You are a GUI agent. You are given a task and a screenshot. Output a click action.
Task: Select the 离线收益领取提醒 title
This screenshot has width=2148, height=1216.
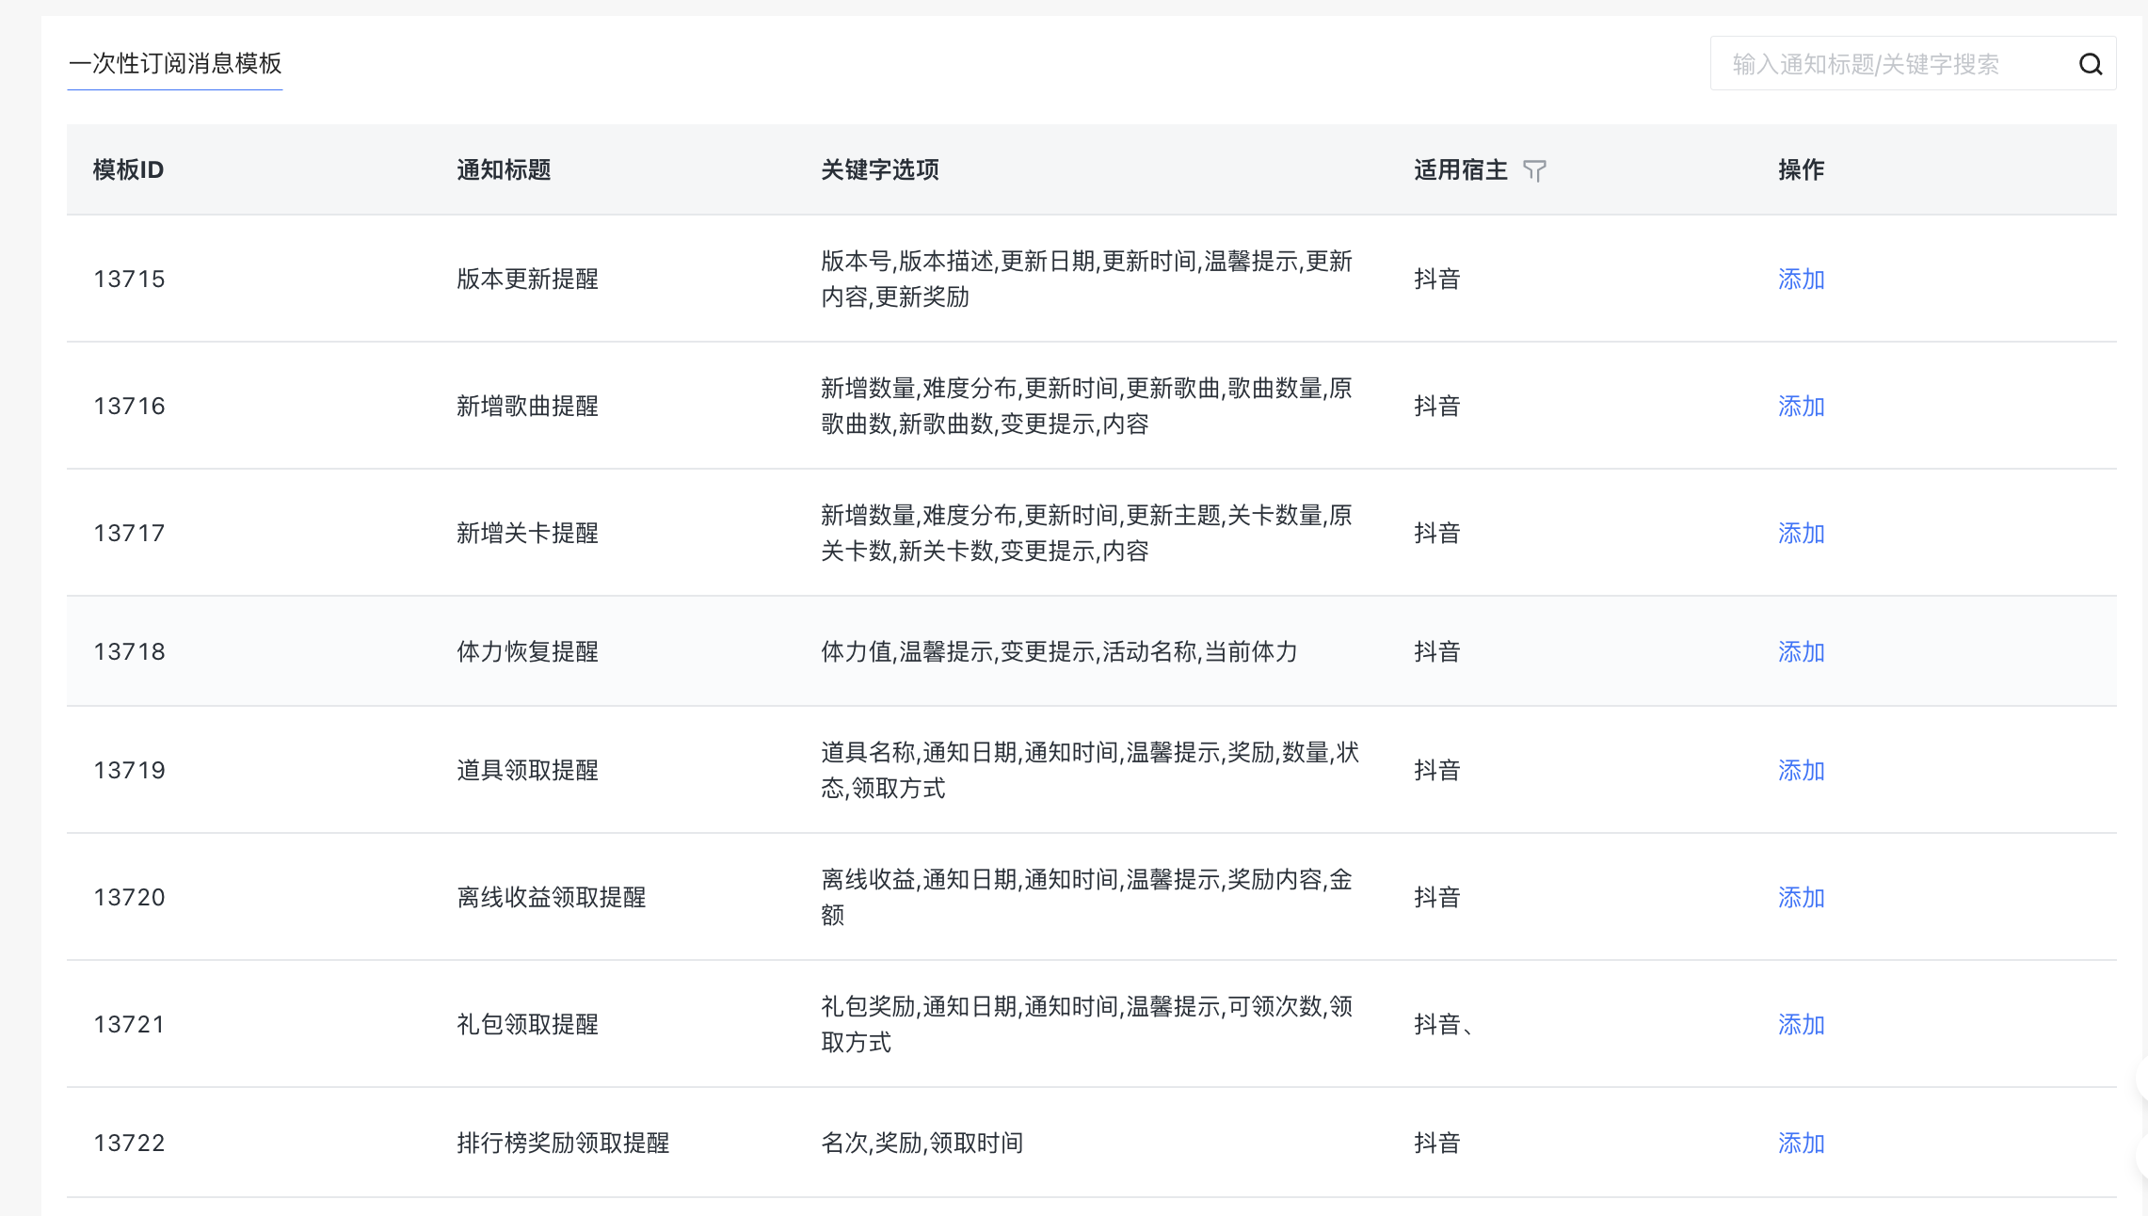(551, 897)
